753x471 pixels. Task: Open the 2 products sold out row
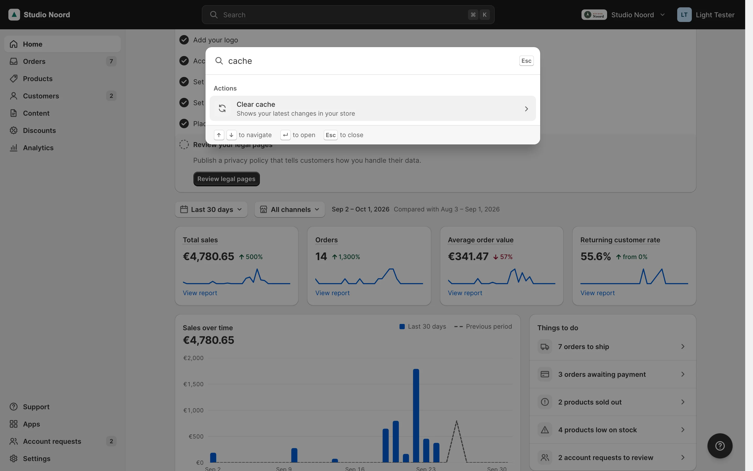613,402
